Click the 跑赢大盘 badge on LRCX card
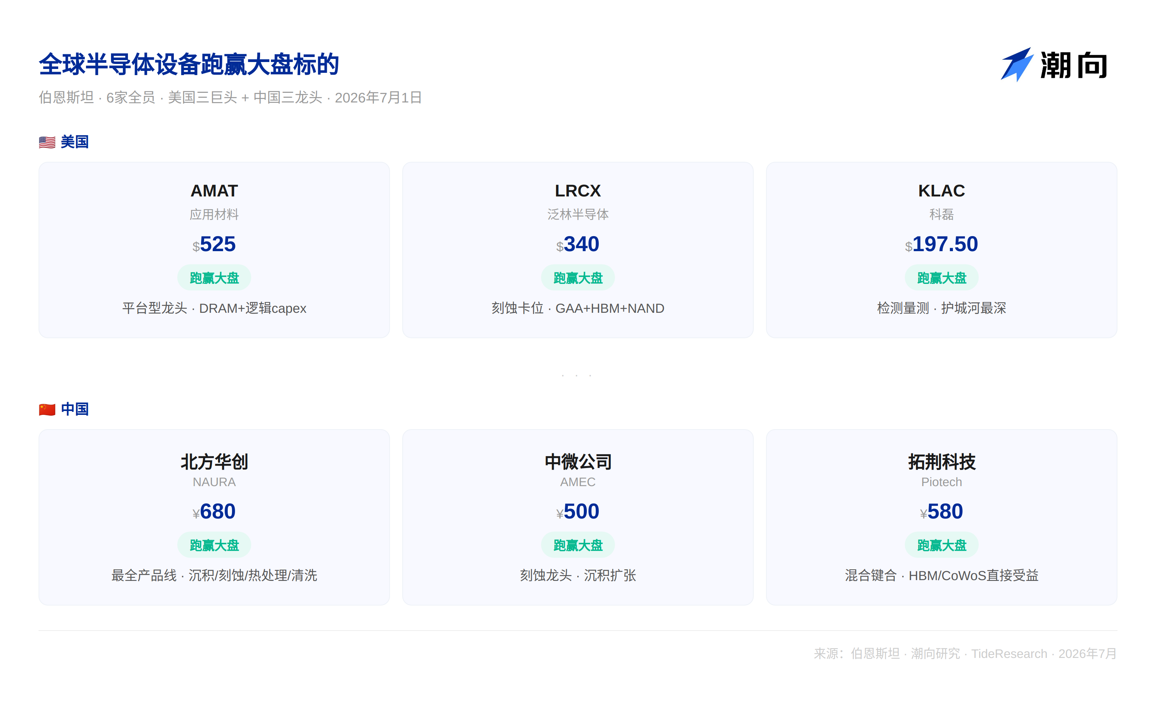The width and height of the screenshot is (1156, 708). [578, 278]
